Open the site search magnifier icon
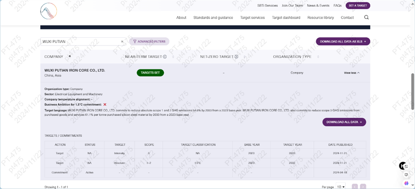The image size is (415, 189). [366, 17]
